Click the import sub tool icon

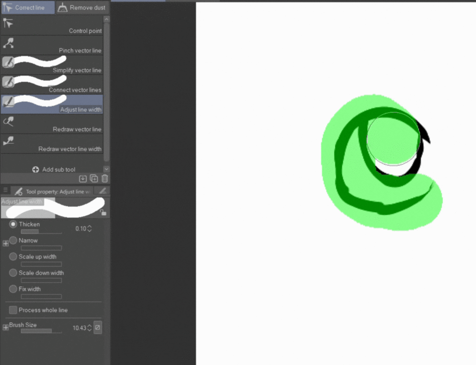pyautogui.click(x=83, y=179)
